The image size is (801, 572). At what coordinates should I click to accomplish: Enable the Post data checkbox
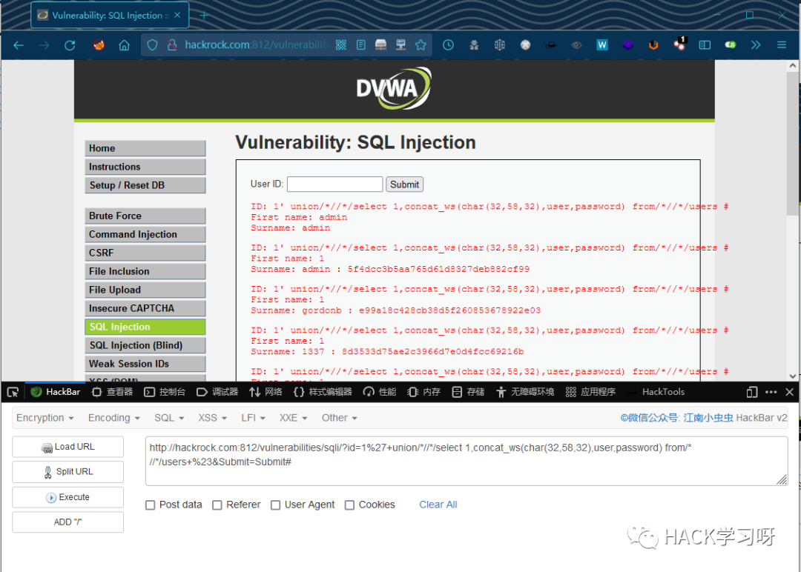[150, 505]
